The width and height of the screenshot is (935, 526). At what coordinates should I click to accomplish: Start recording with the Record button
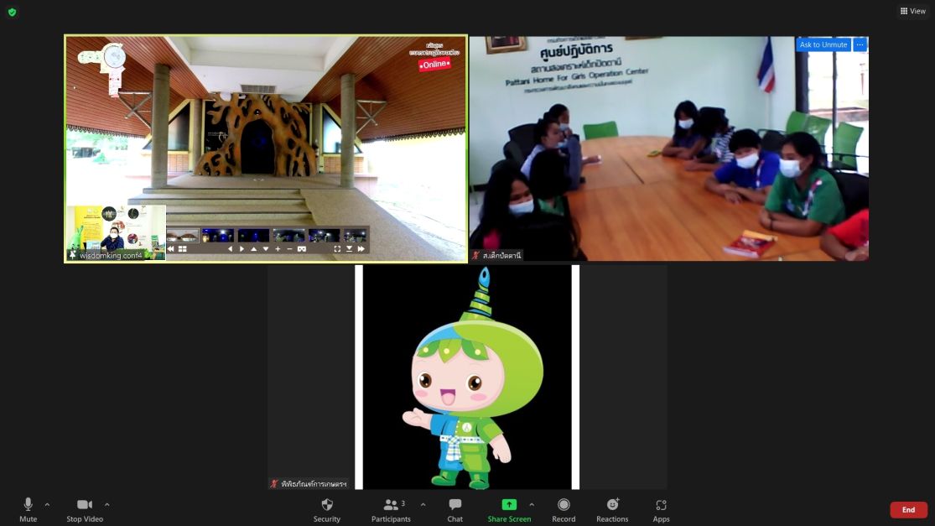tap(564, 510)
